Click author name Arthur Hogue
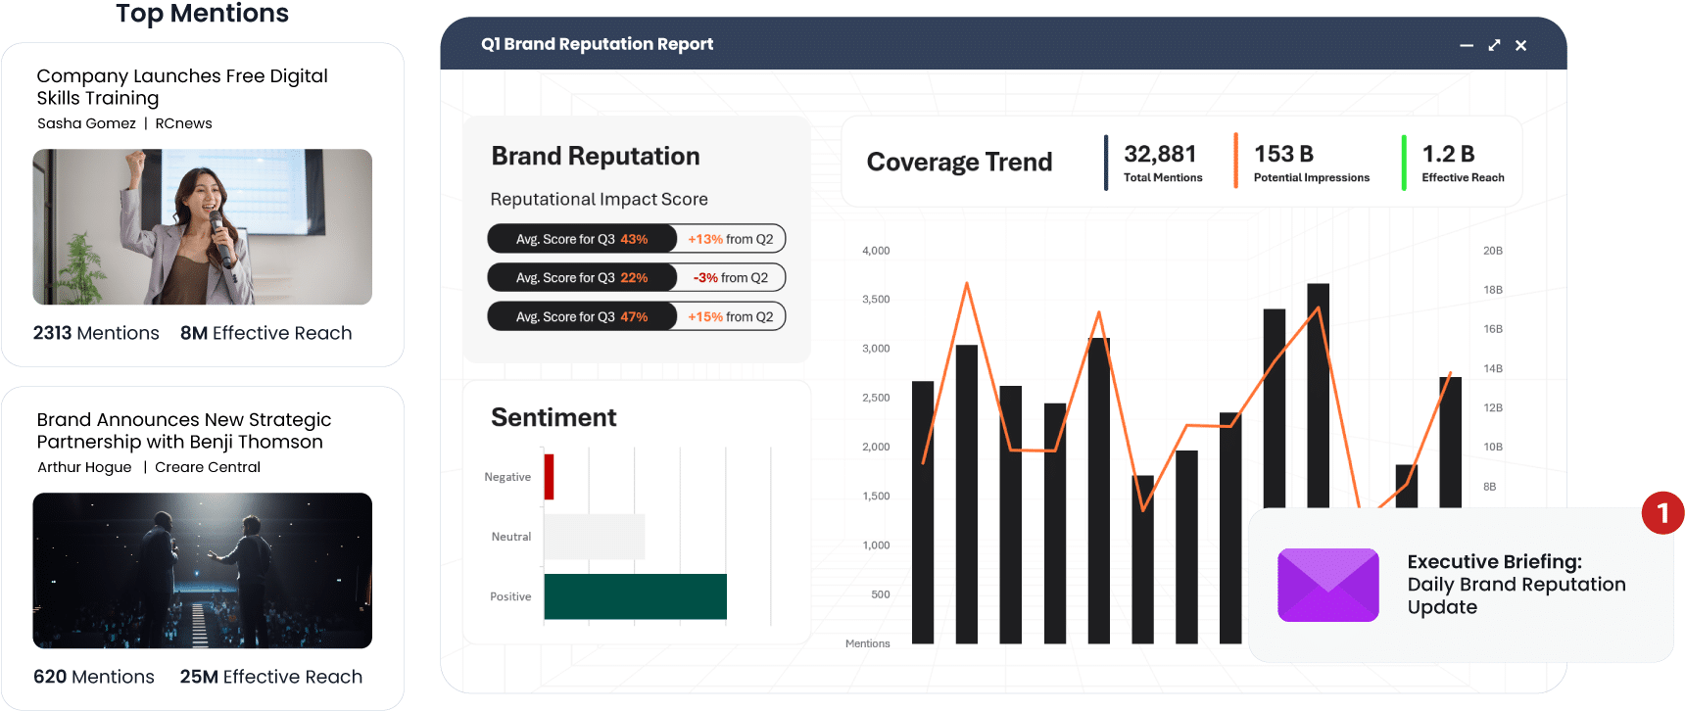The height and width of the screenshot is (711, 1685). point(84,467)
